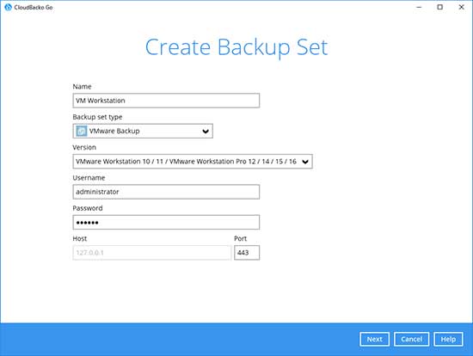Proceed with the Next button

374,339
